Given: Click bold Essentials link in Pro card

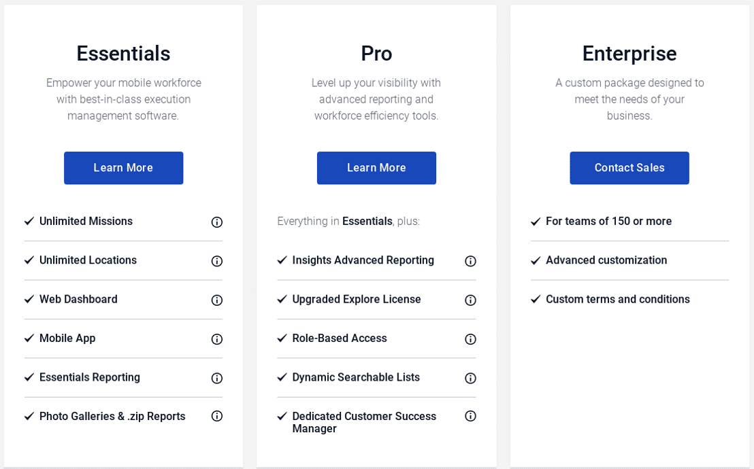Looking at the screenshot, I should [367, 221].
